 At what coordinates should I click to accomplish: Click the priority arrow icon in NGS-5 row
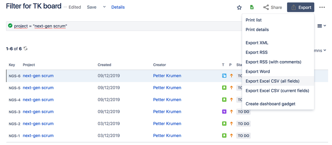pyautogui.click(x=231, y=88)
